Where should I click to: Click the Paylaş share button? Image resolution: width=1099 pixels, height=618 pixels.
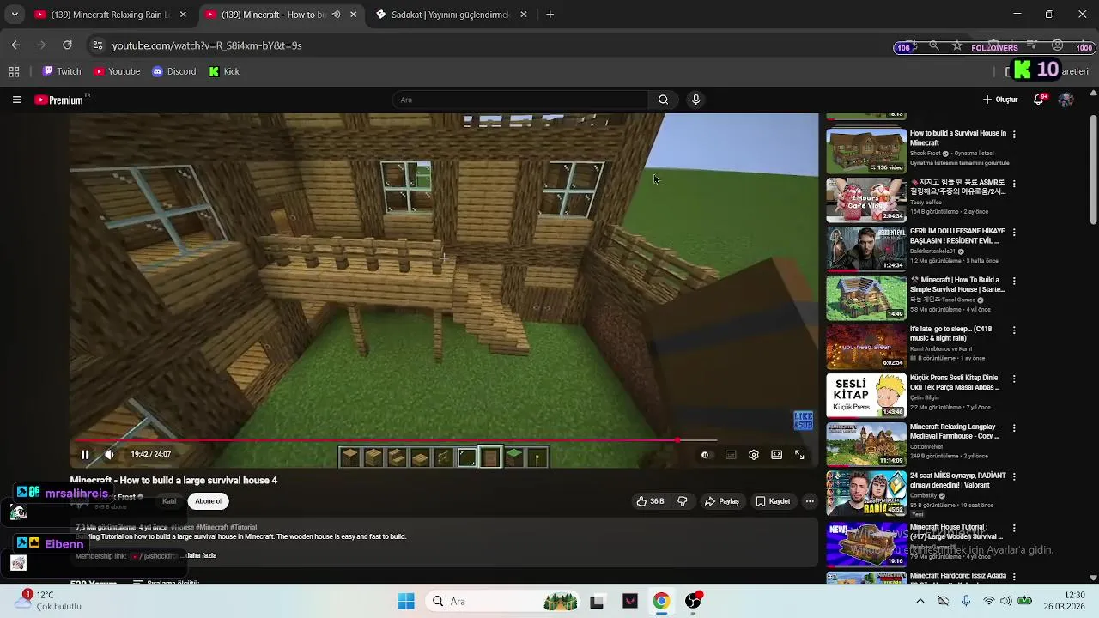[x=722, y=501]
